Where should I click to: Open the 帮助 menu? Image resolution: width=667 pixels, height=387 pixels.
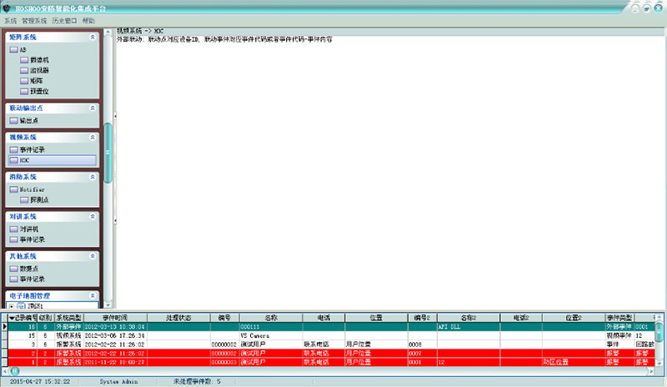point(88,20)
